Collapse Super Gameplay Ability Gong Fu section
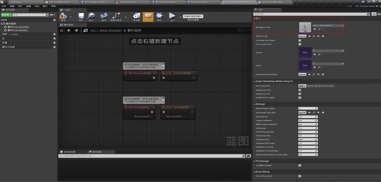Image resolution: width=381 pixels, height=182 pixels. [x=254, y=81]
